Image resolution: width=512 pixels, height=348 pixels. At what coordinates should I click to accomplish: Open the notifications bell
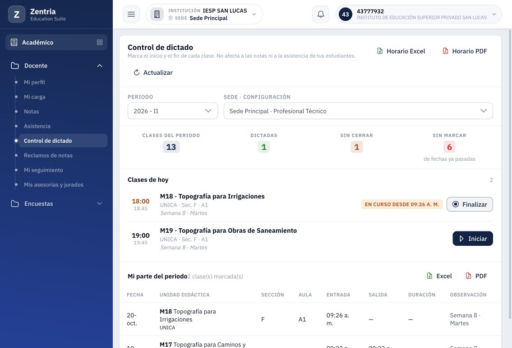pyautogui.click(x=321, y=14)
